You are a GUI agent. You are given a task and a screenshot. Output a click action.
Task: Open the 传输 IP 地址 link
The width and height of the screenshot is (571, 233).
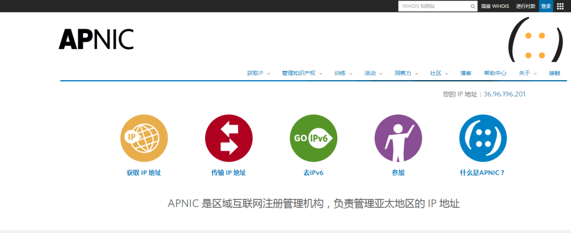coord(229,173)
